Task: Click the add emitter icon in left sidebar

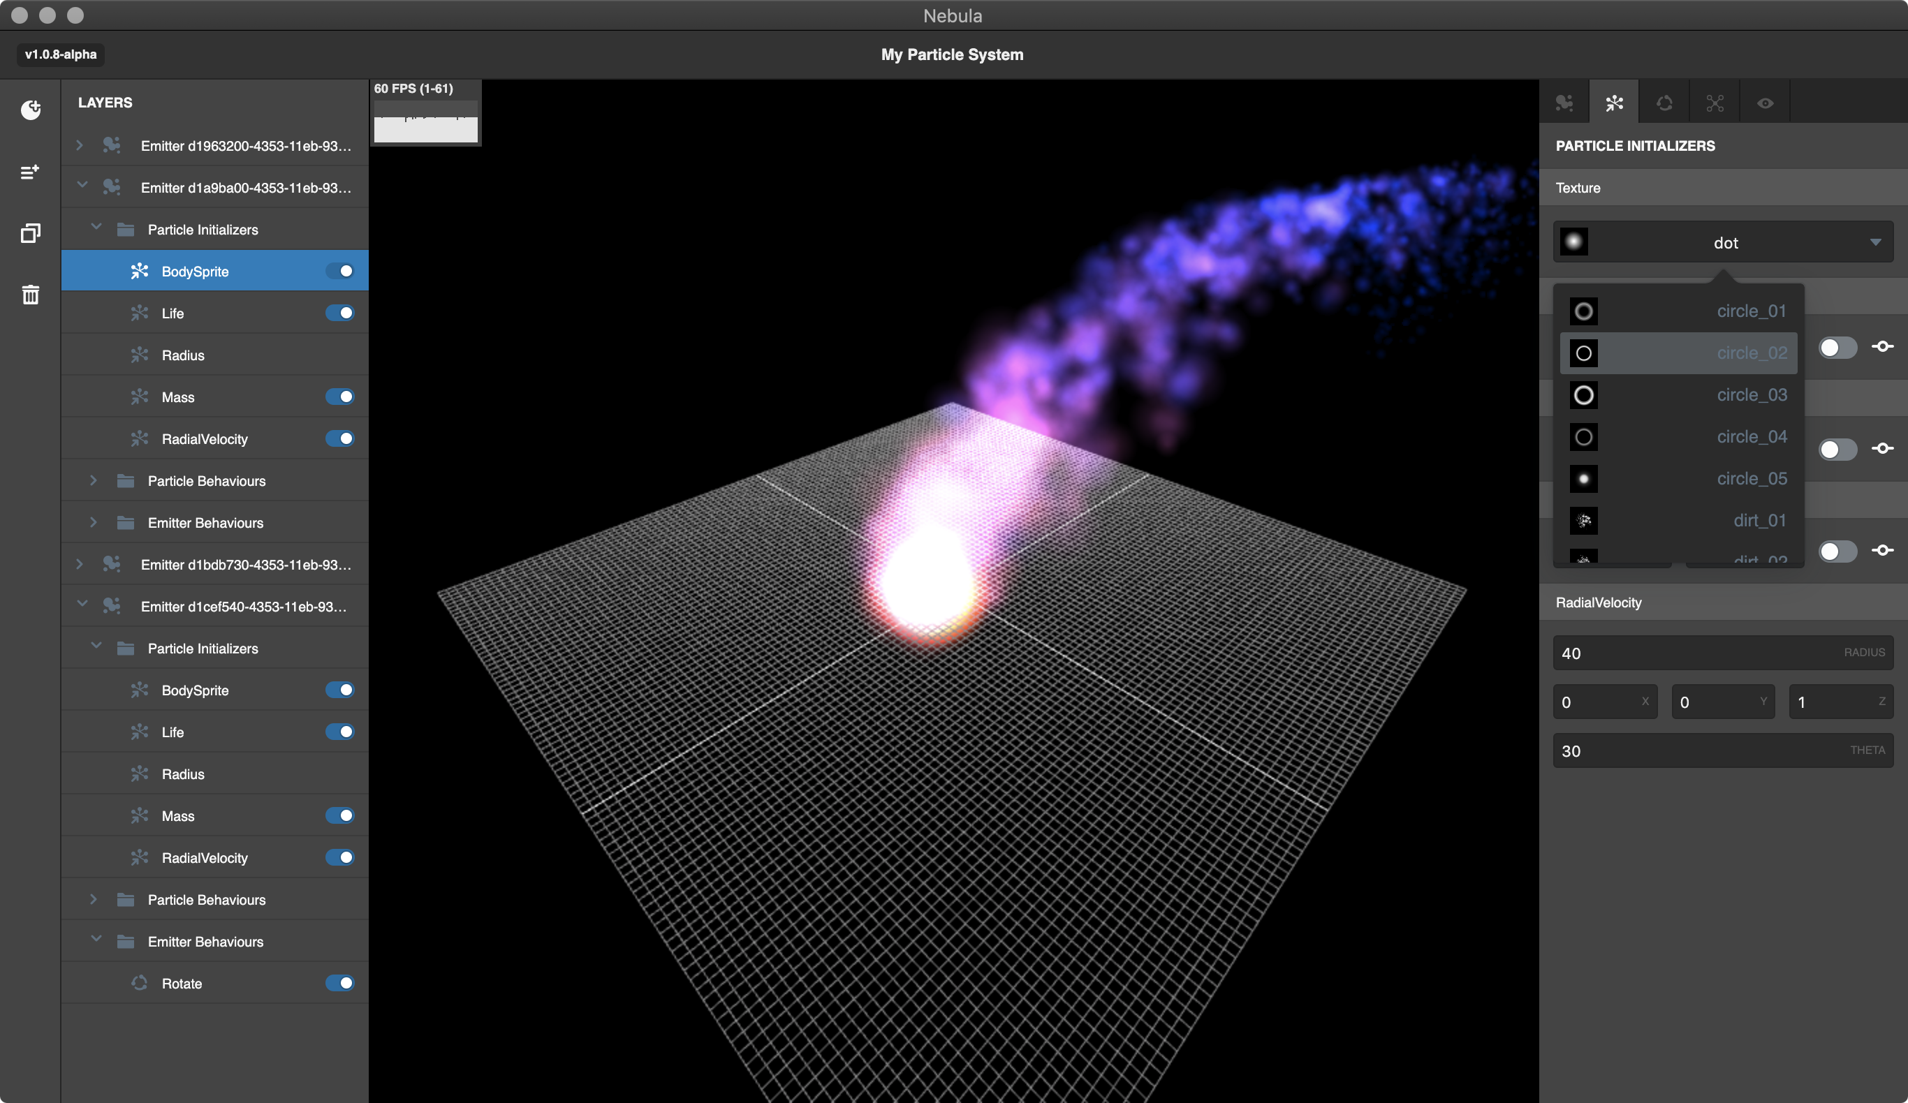Action: coord(30,110)
